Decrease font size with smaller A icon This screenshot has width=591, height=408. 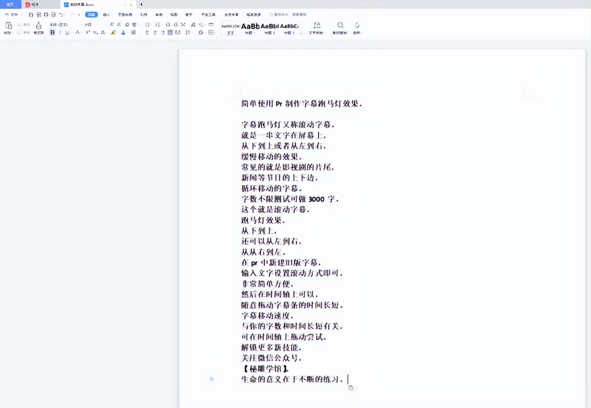(119, 24)
